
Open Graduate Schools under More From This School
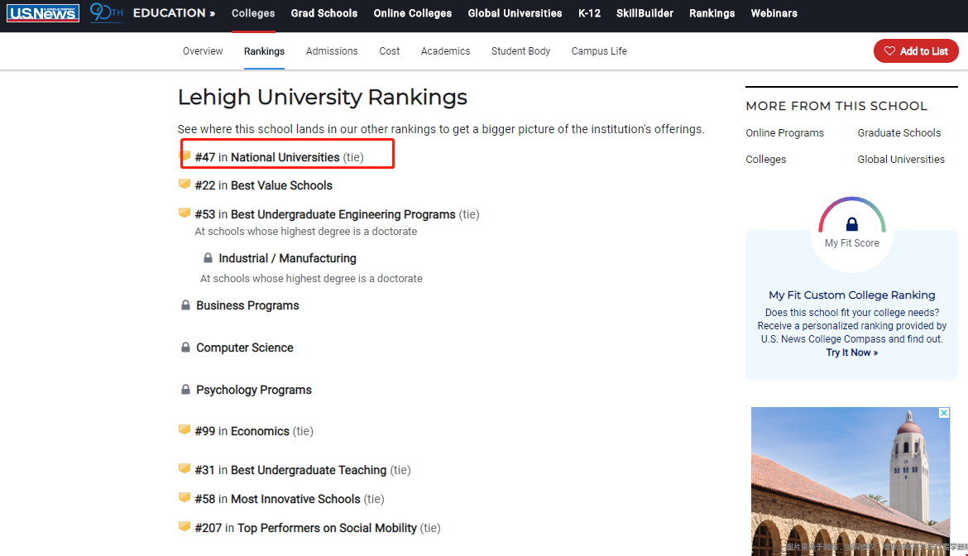[x=899, y=132]
